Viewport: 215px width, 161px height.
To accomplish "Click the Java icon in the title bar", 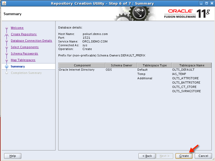I will 4,3.
